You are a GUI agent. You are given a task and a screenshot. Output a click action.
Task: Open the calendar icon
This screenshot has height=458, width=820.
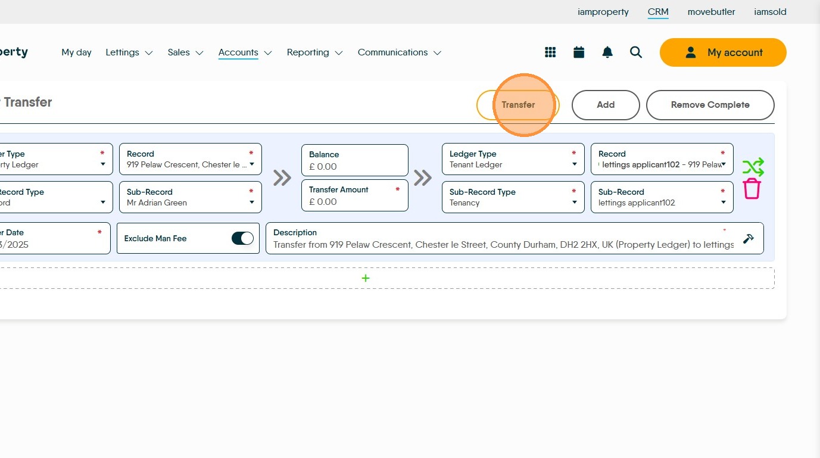579,52
